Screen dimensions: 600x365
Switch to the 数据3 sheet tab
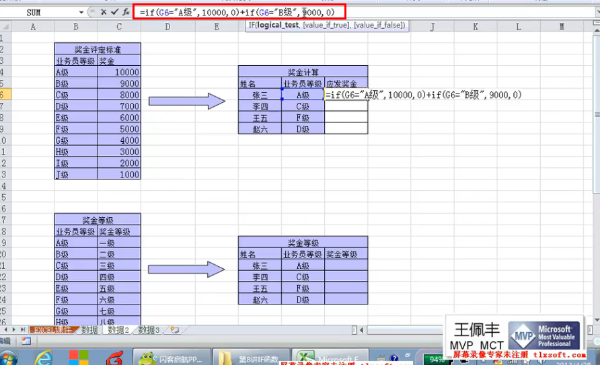(149, 330)
